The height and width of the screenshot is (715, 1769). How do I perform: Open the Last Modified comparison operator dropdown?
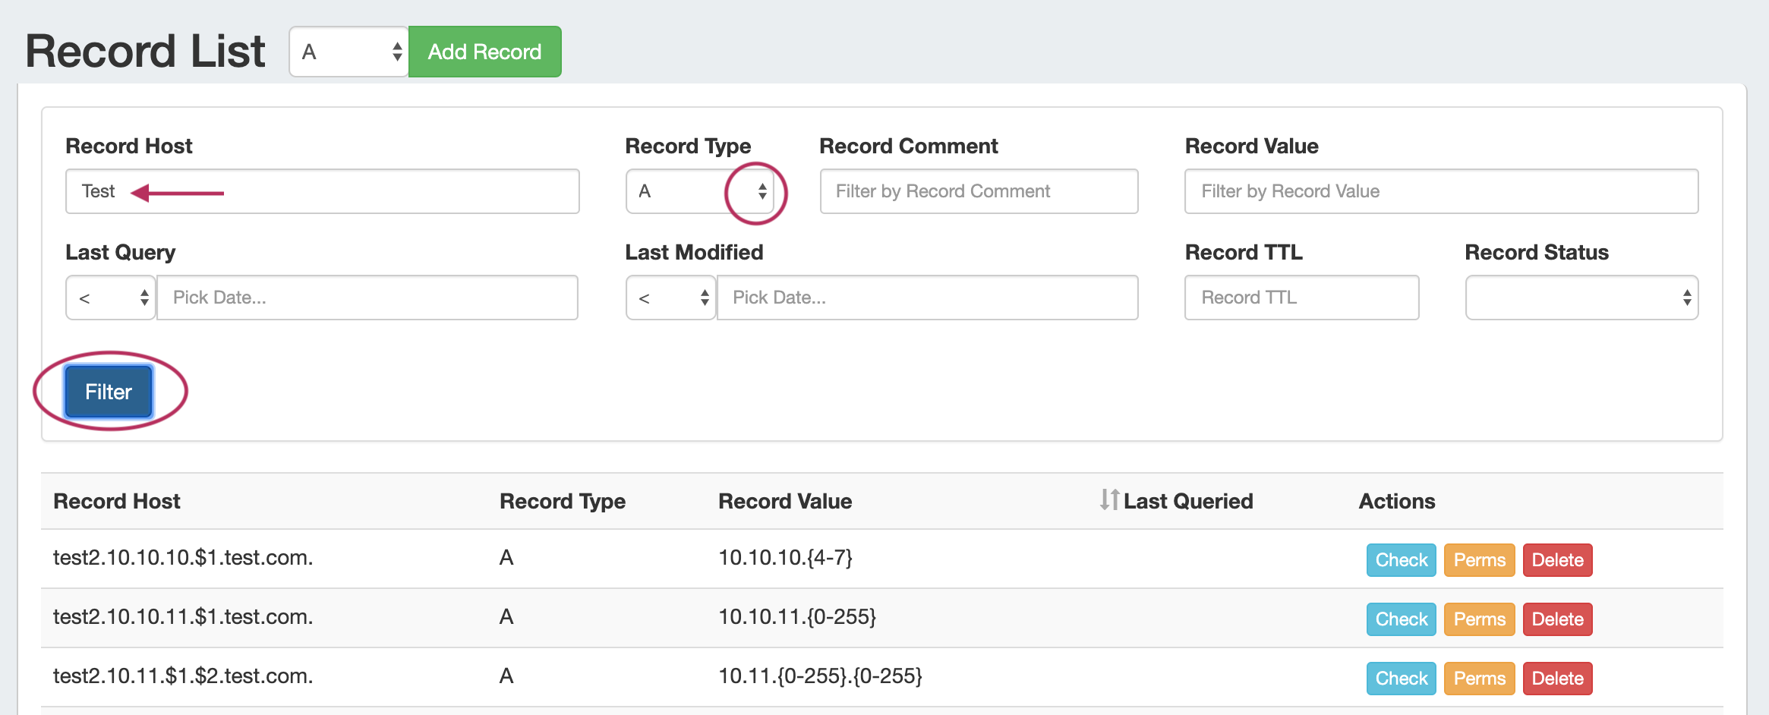670,298
